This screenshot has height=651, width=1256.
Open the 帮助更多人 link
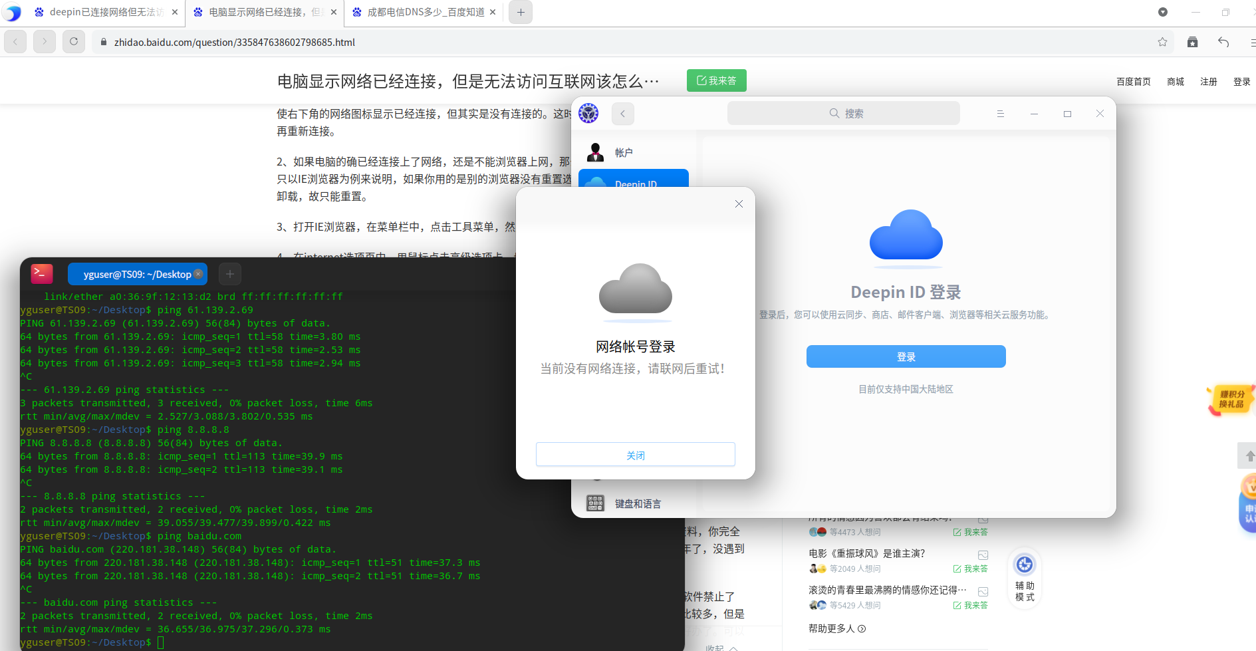[x=837, y=628]
